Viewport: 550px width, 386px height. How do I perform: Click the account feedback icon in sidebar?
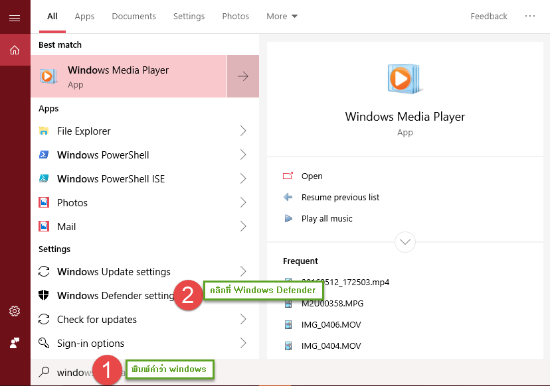pos(15,343)
